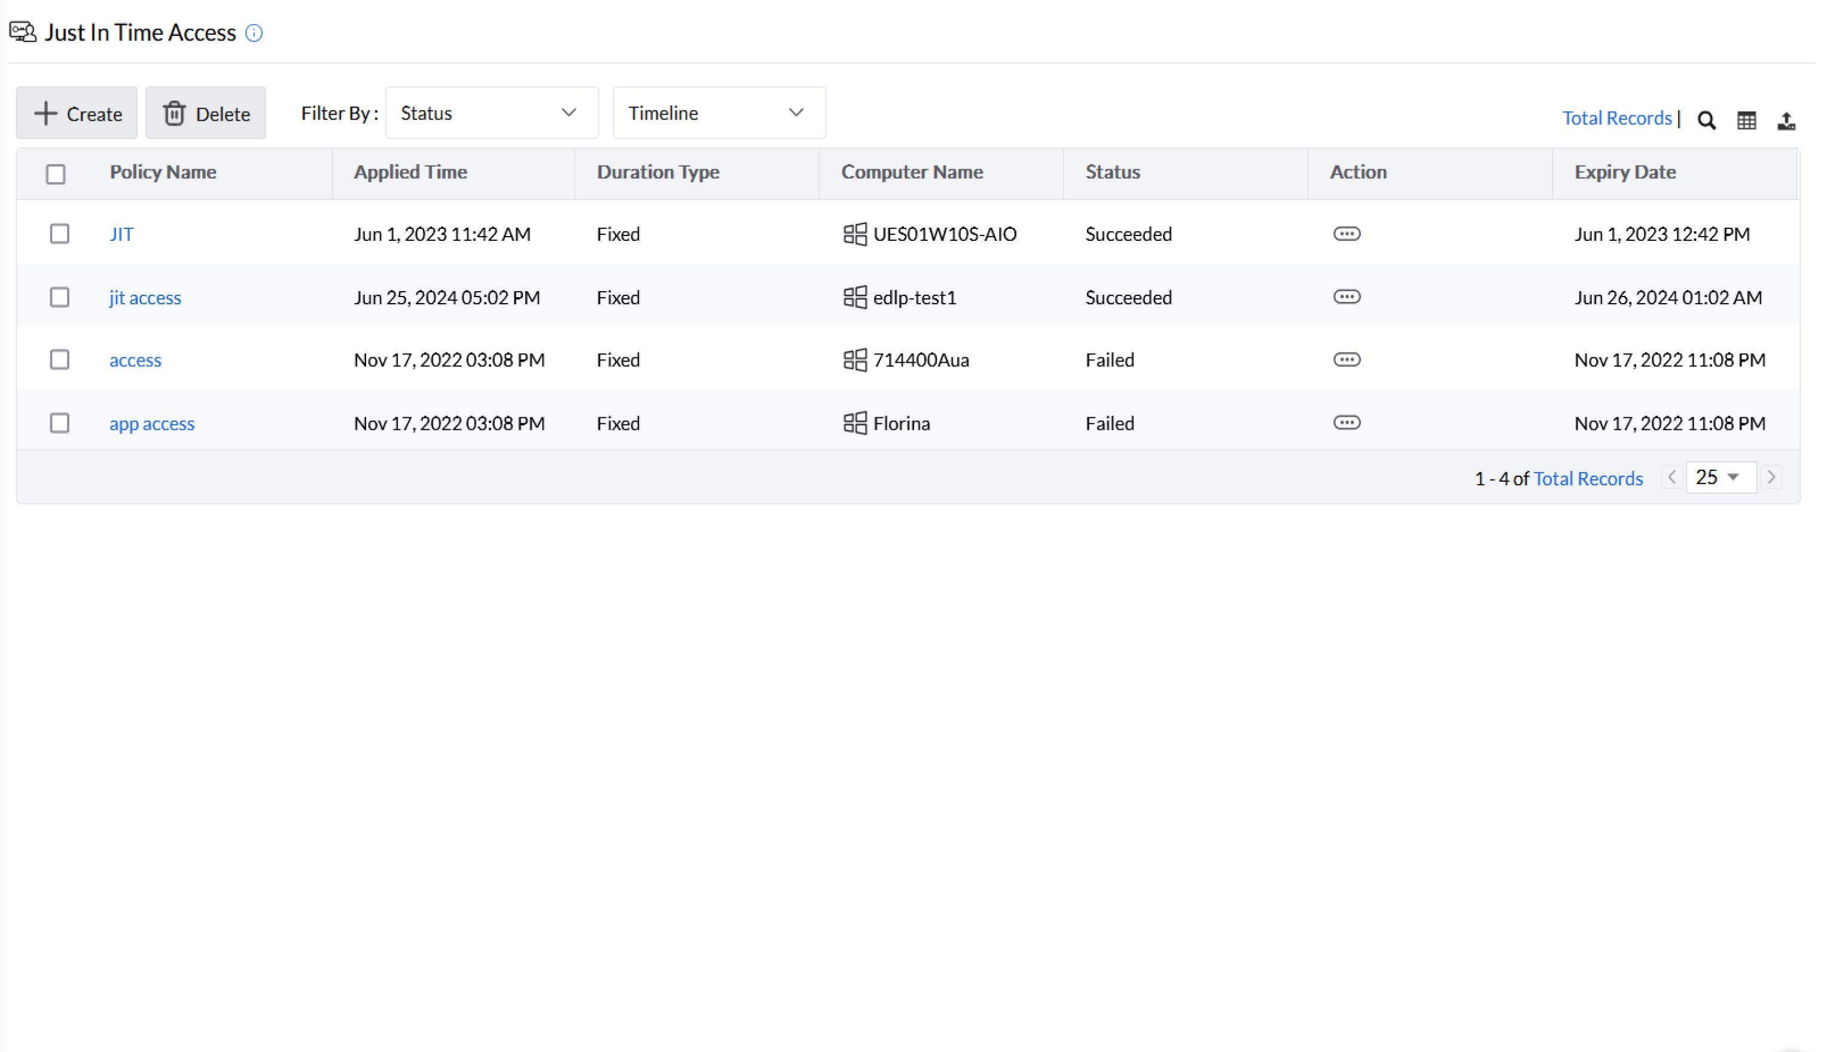
Task: Tick the checkbox for jit access policy
Action: coord(59,297)
